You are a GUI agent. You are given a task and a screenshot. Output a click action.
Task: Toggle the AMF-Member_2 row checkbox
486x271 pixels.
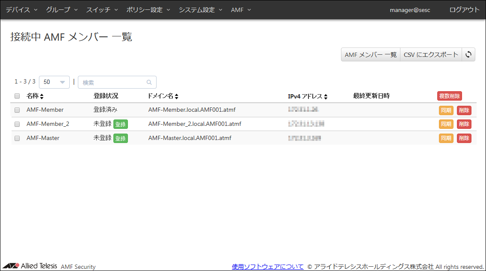tap(17, 124)
